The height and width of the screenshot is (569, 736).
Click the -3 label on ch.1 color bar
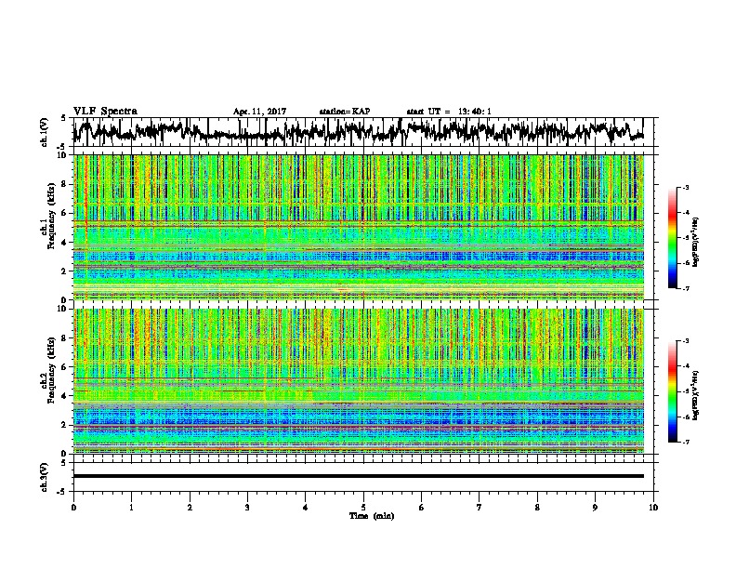[x=685, y=187]
